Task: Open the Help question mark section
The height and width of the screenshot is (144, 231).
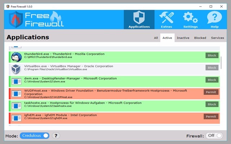Action: point(214,20)
